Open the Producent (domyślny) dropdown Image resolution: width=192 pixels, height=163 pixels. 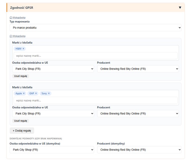[x=139, y=150]
